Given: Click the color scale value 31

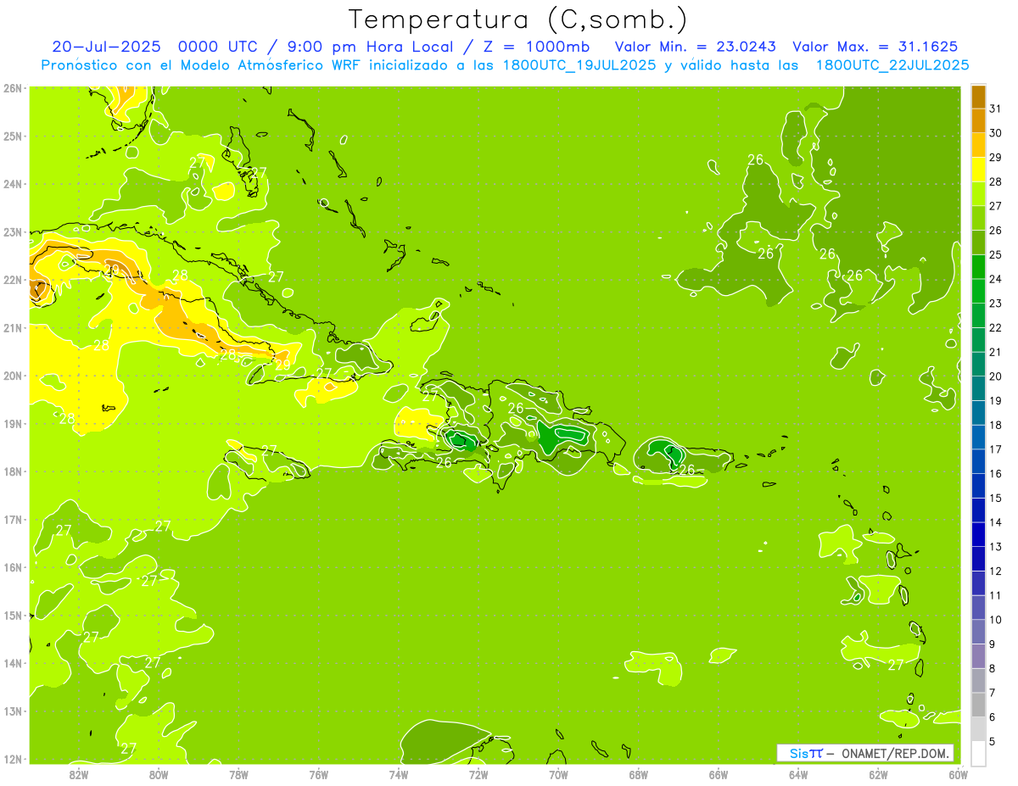Looking at the screenshot, I should (x=996, y=109).
